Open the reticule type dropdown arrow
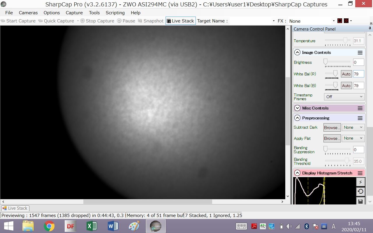Screen dimensions: 373x233 [x=351, y=21]
